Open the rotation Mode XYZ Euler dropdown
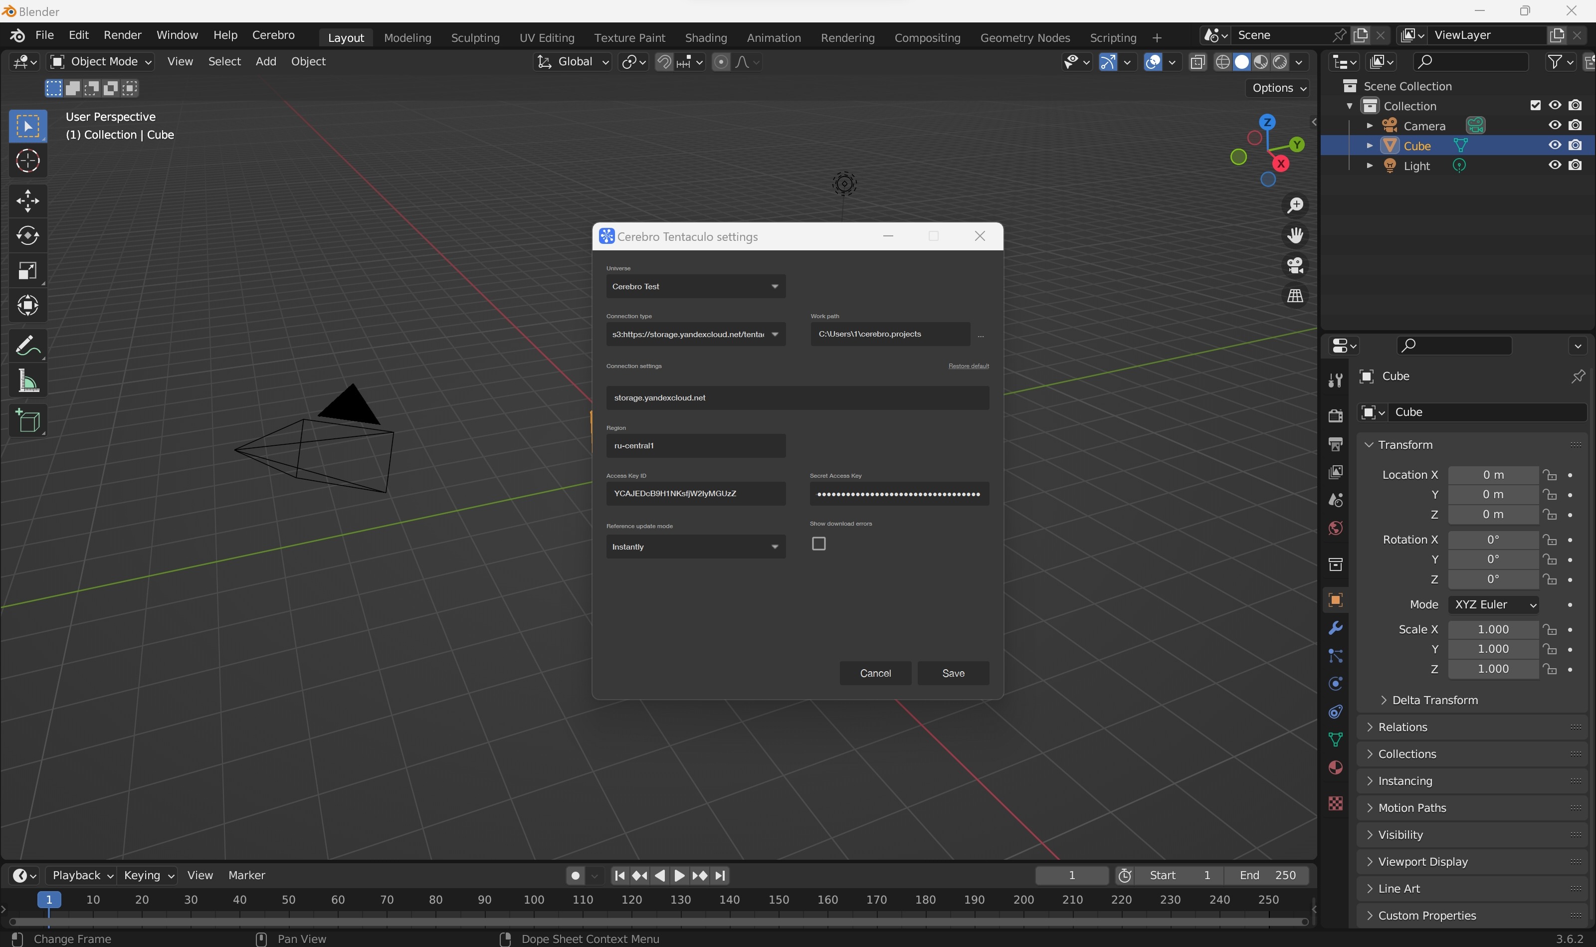Image resolution: width=1596 pixels, height=947 pixels. pyautogui.click(x=1493, y=604)
